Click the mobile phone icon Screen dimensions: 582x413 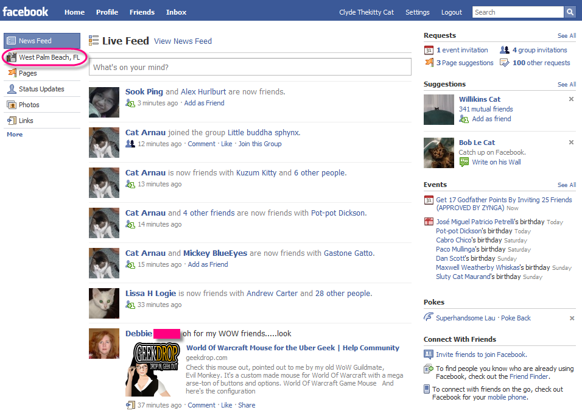427,389
